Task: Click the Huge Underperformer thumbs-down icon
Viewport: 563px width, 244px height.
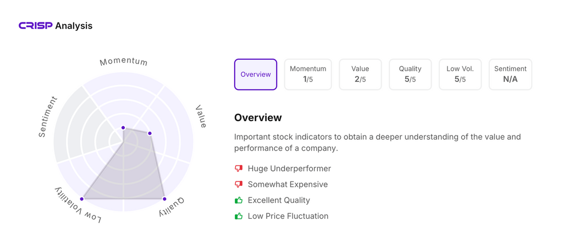Action: coord(239,168)
